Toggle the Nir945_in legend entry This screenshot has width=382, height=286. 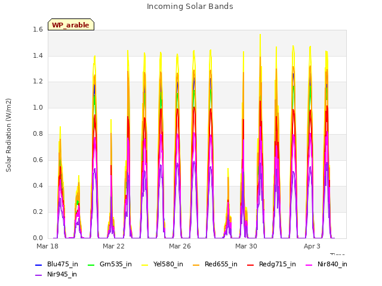tap(56, 275)
